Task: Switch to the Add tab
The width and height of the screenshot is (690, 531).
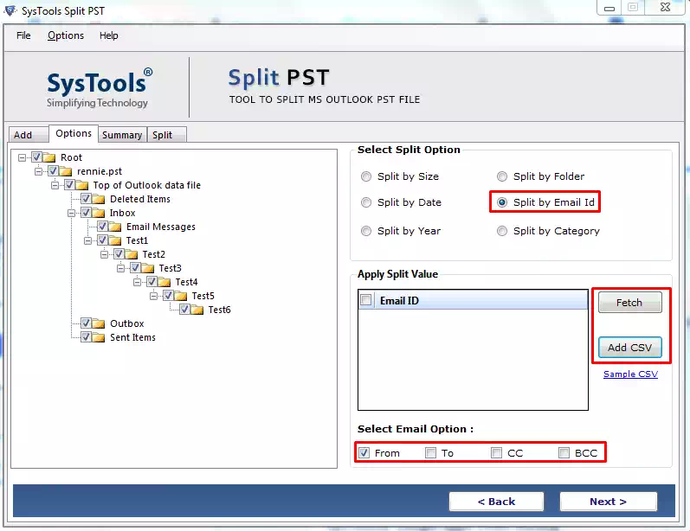Action: pyautogui.click(x=28, y=135)
